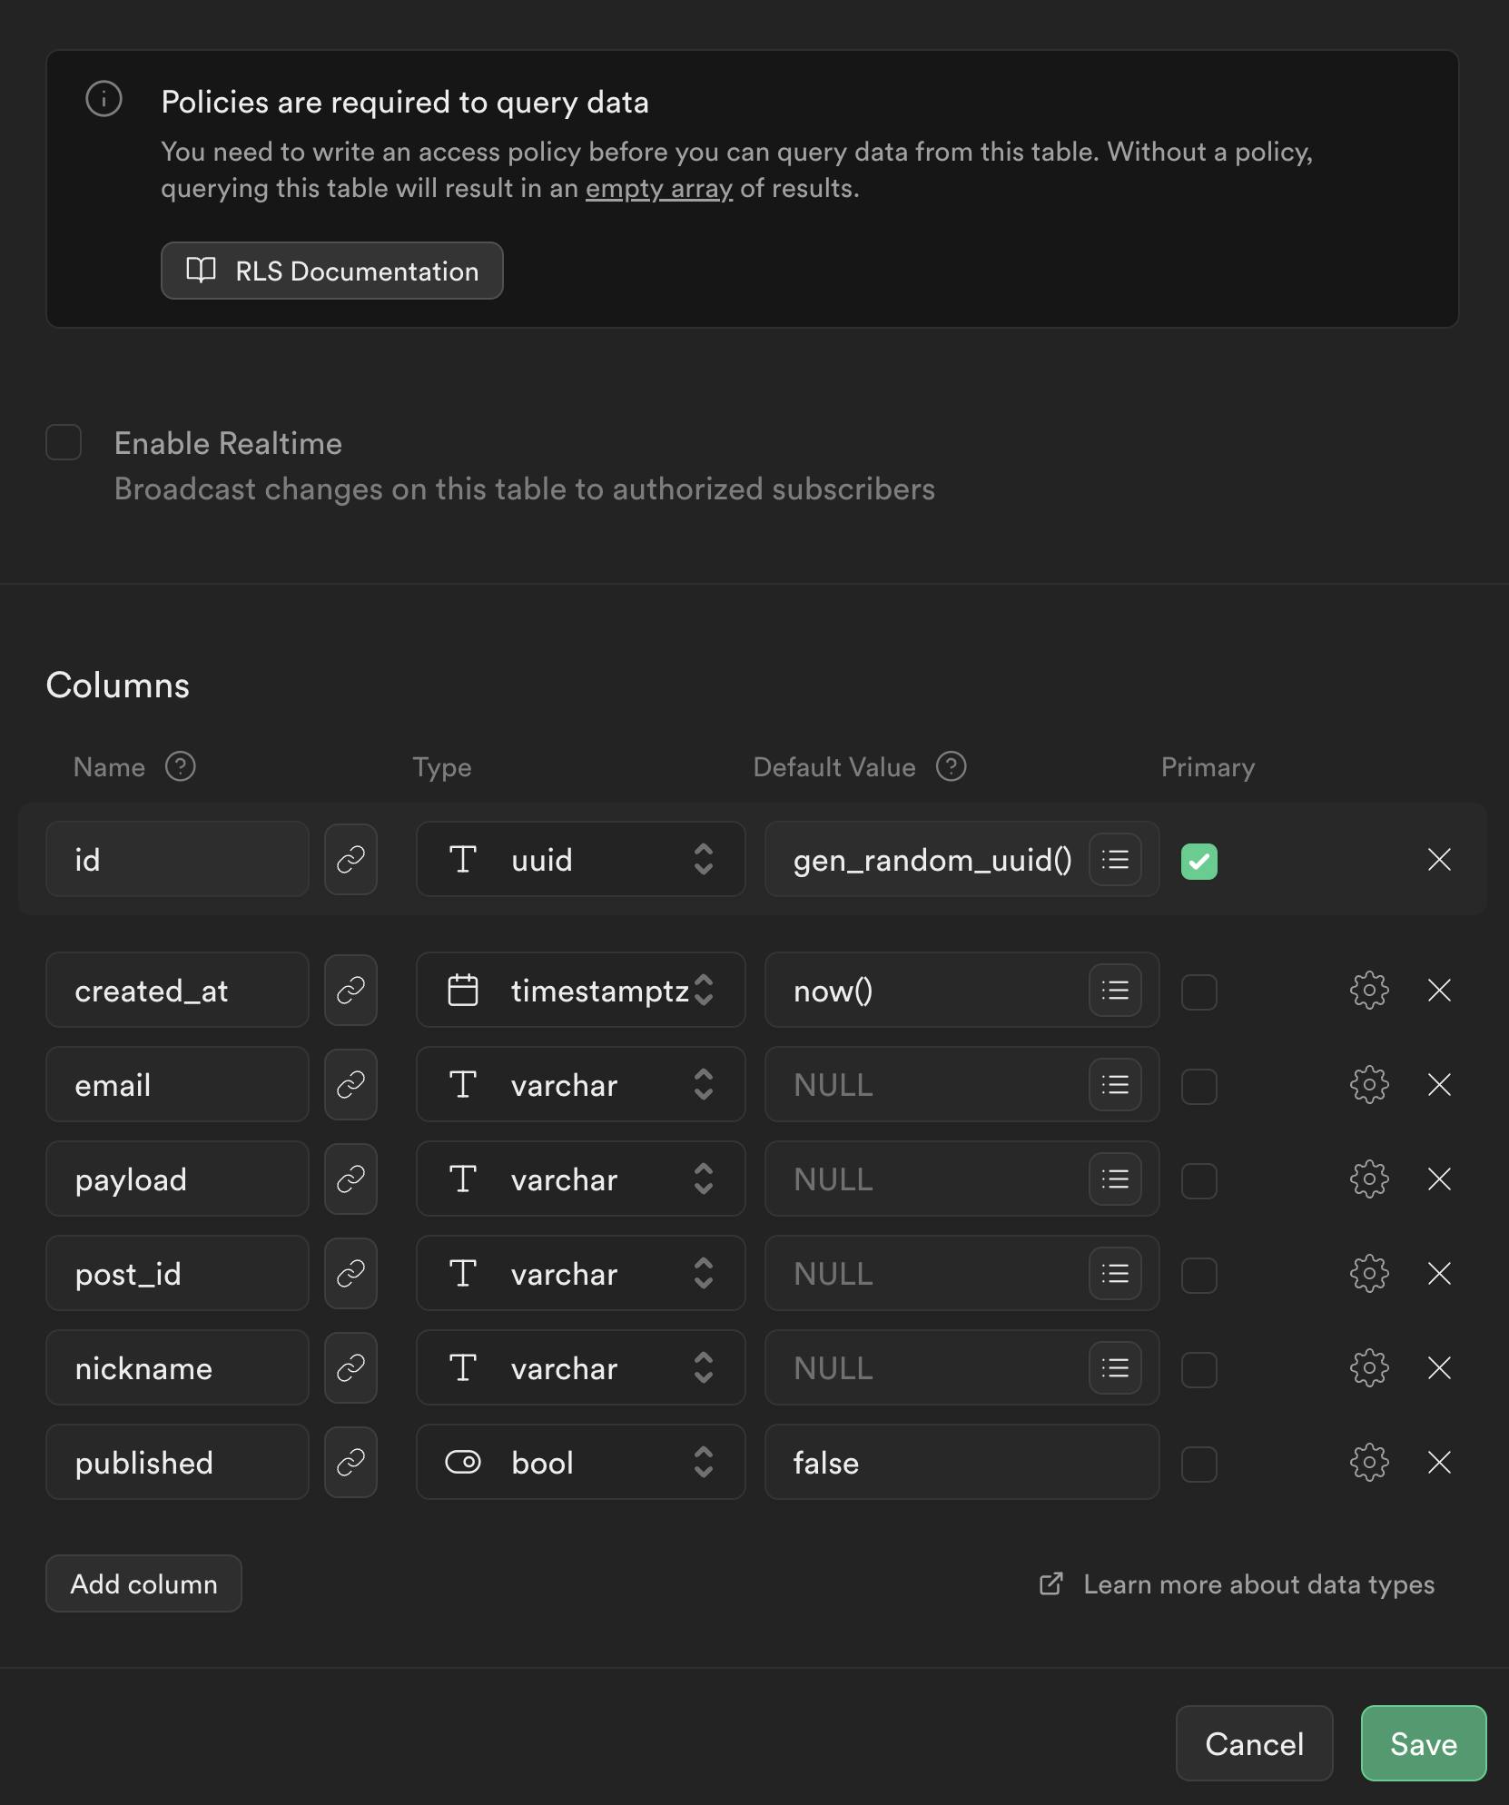Open RLS Documentation
Viewport: 1509px width, 1805px height.
(331, 271)
